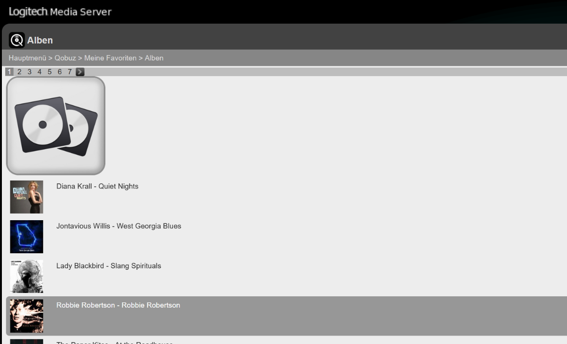The height and width of the screenshot is (344, 567).
Task: Click the Robbie Robertson album cover
Action: point(26,316)
